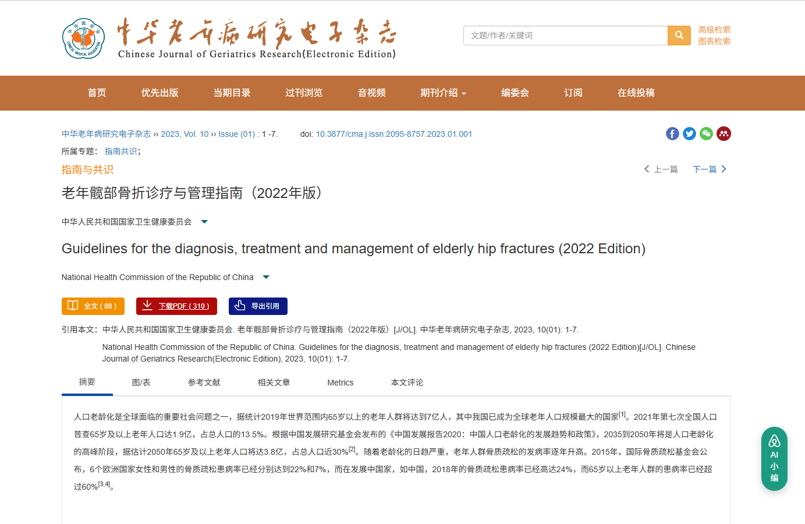The image size is (805, 524).
Task: Download the article PDF
Action: coord(176,306)
